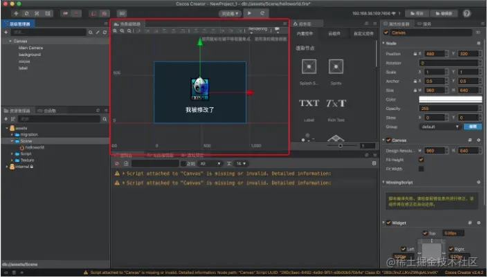Open the Group default dropdown

pos(440,127)
